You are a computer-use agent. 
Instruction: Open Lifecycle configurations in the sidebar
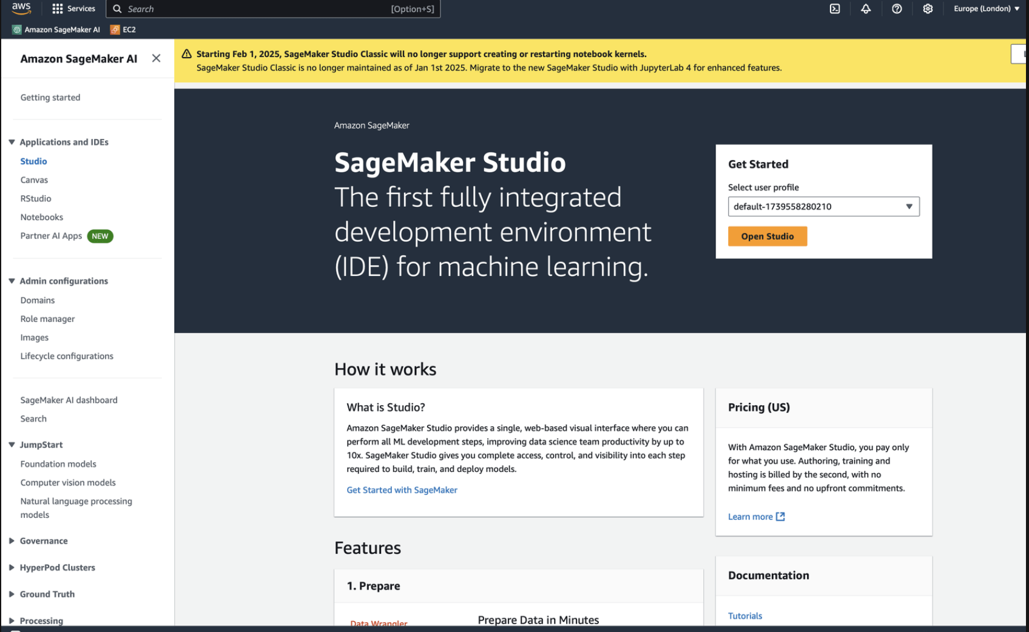coord(67,356)
